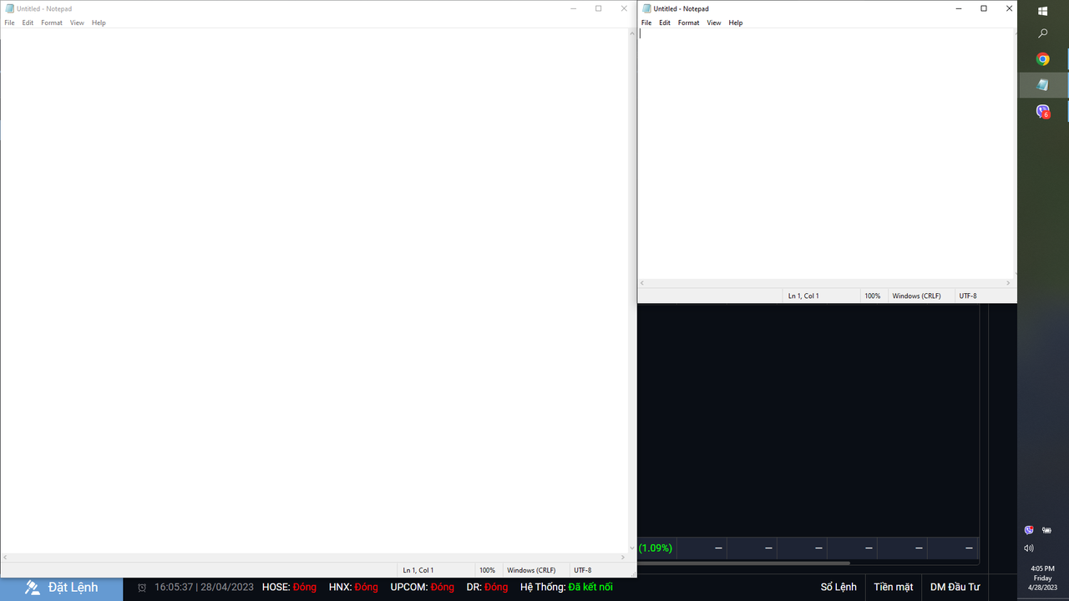
Task: Click the UPCOM: Đóng market status
Action: (423, 588)
